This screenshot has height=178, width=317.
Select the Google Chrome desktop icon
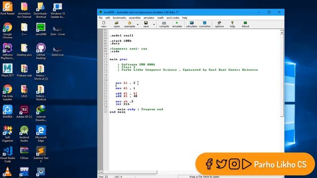tap(7, 31)
